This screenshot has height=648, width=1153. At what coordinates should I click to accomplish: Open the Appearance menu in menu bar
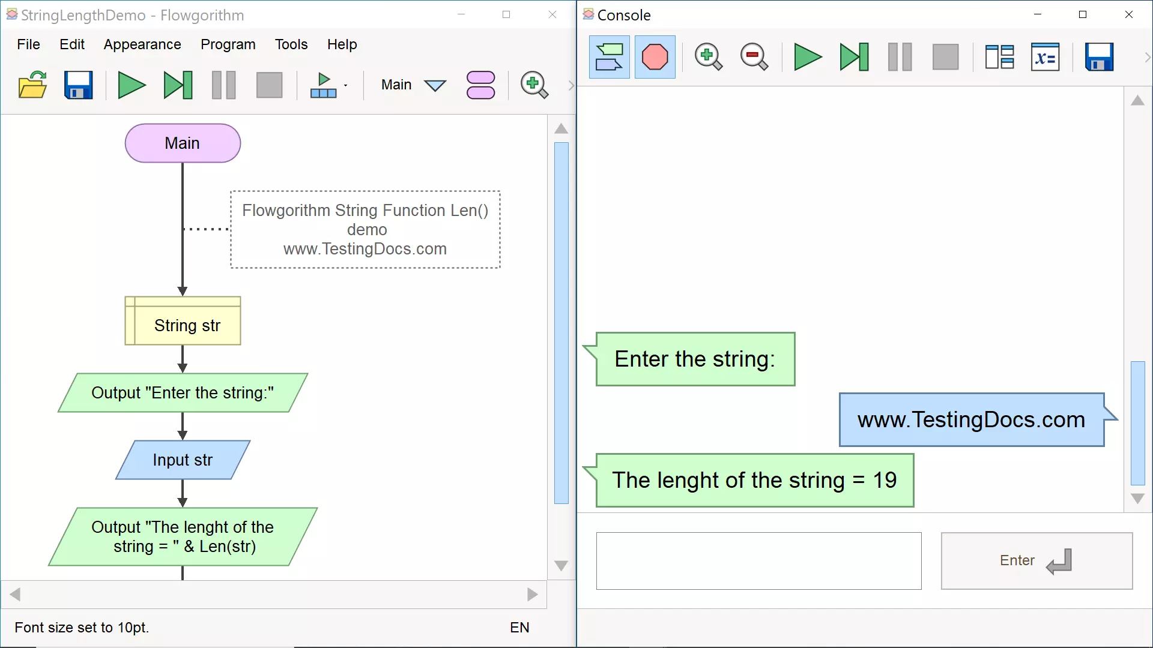pos(142,44)
